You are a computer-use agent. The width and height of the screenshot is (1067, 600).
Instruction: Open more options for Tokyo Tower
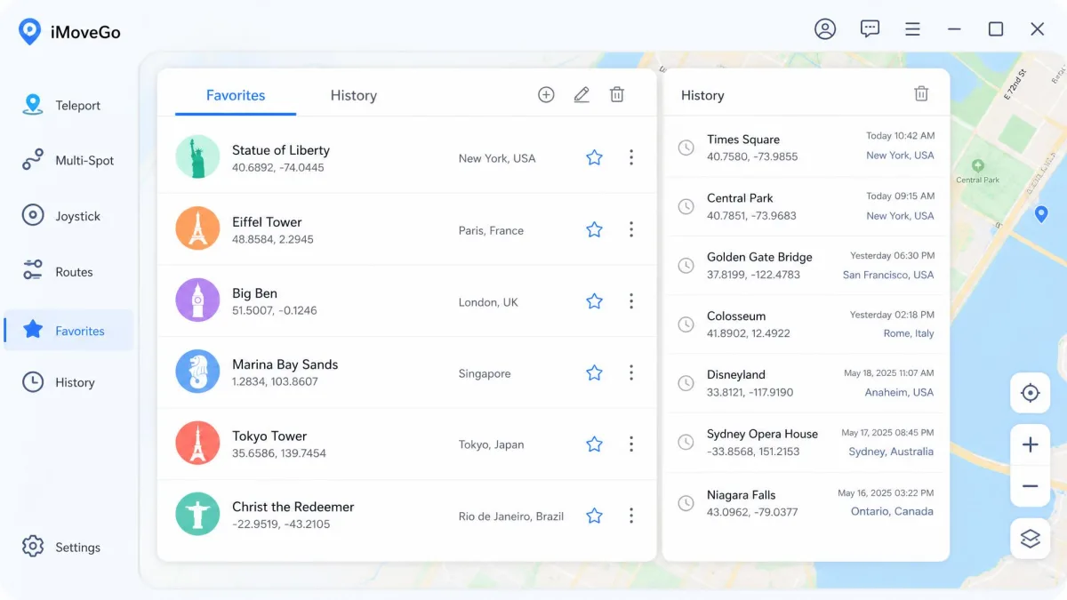pyautogui.click(x=630, y=444)
